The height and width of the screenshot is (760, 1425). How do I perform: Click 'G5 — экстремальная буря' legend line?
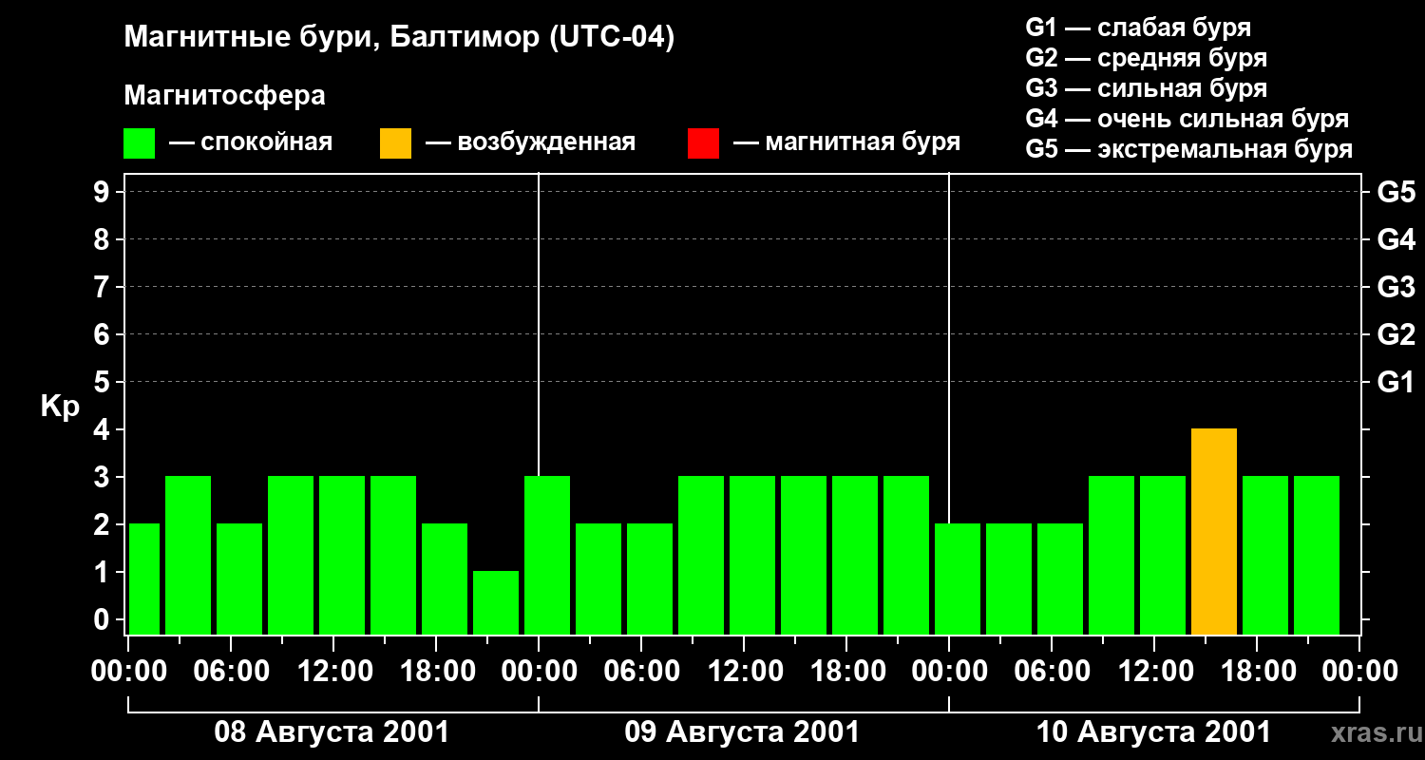point(1189,149)
